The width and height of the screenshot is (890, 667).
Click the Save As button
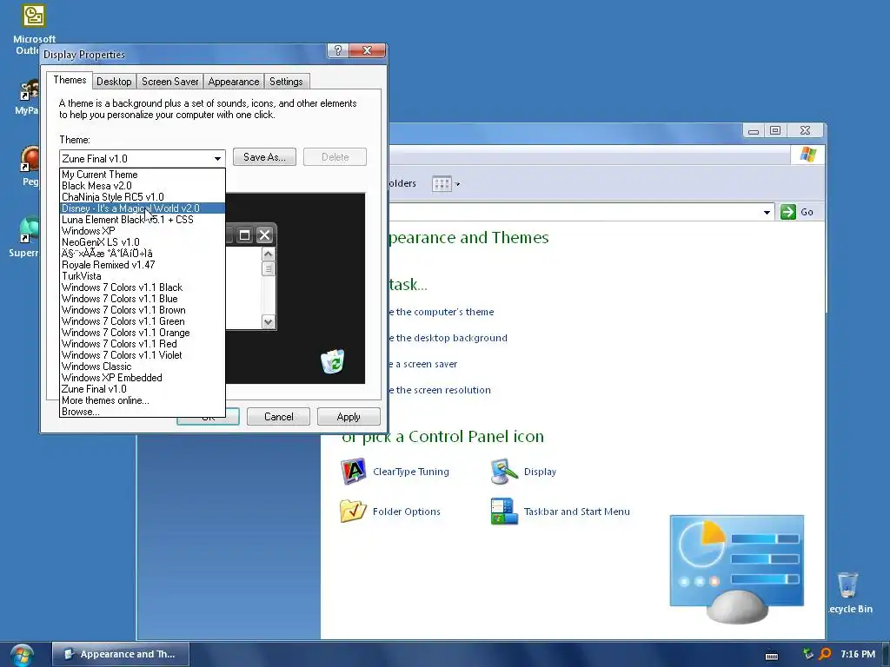(x=264, y=157)
